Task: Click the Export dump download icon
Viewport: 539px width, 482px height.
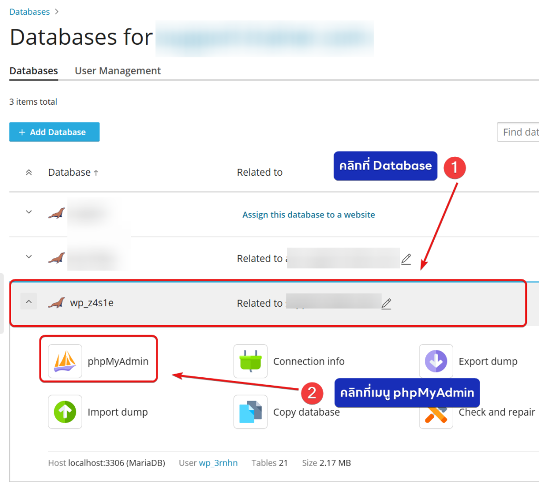Action: click(x=436, y=361)
